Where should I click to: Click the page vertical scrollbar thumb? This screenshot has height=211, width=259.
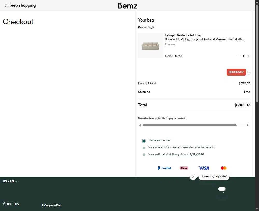point(257,53)
